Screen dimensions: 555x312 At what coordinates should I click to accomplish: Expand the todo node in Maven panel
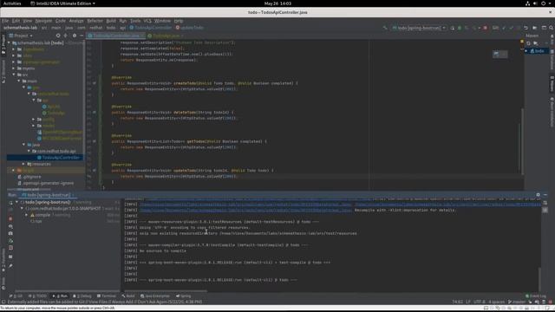pyautogui.click(x=526, y=51)
